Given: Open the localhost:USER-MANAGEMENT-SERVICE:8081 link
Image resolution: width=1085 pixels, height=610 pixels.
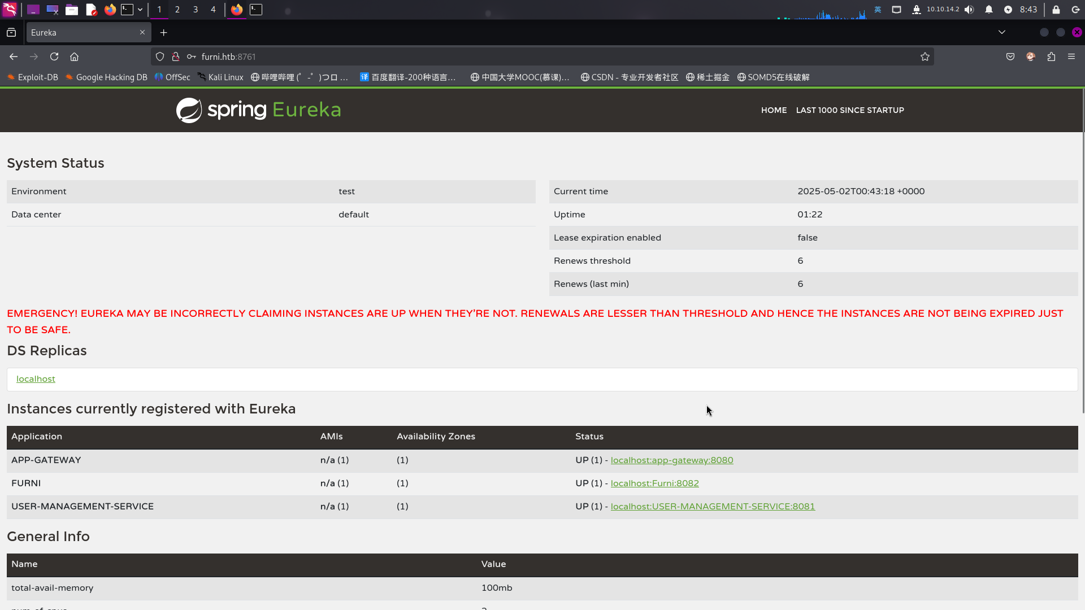Looking at the screenshot, I should point(713,507).
